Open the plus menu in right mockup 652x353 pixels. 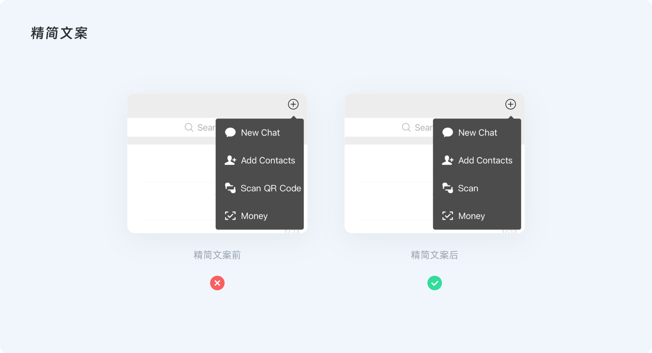point(510,104)
